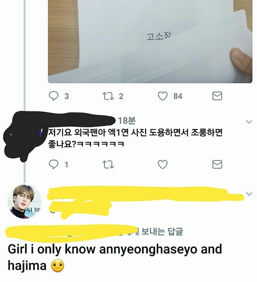
Task: Open the Korean reply text 저기요 외국팬아
Action: (135, 139)
